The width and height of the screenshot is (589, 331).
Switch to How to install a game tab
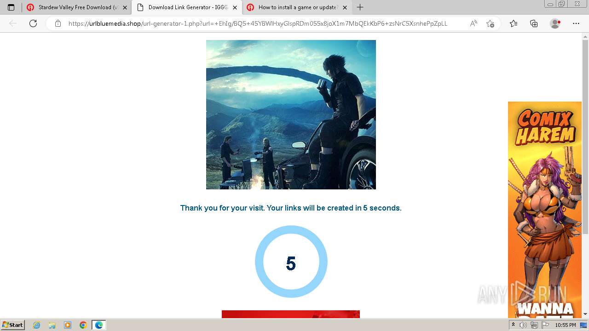click(297, 7)
